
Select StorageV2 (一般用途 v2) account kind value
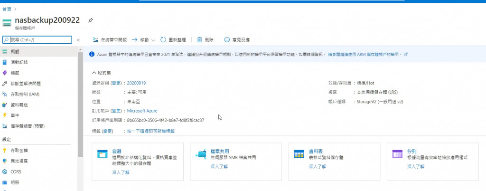380,101
